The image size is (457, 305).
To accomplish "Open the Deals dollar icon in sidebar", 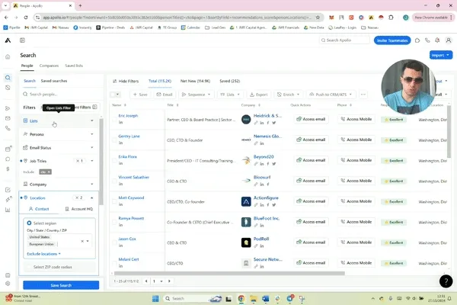I will point(8,169).
